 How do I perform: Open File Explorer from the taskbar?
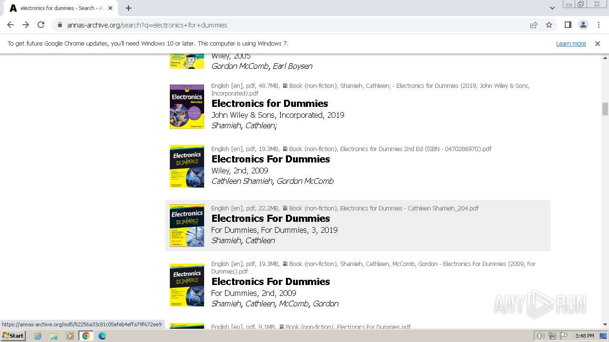[54, 336]
